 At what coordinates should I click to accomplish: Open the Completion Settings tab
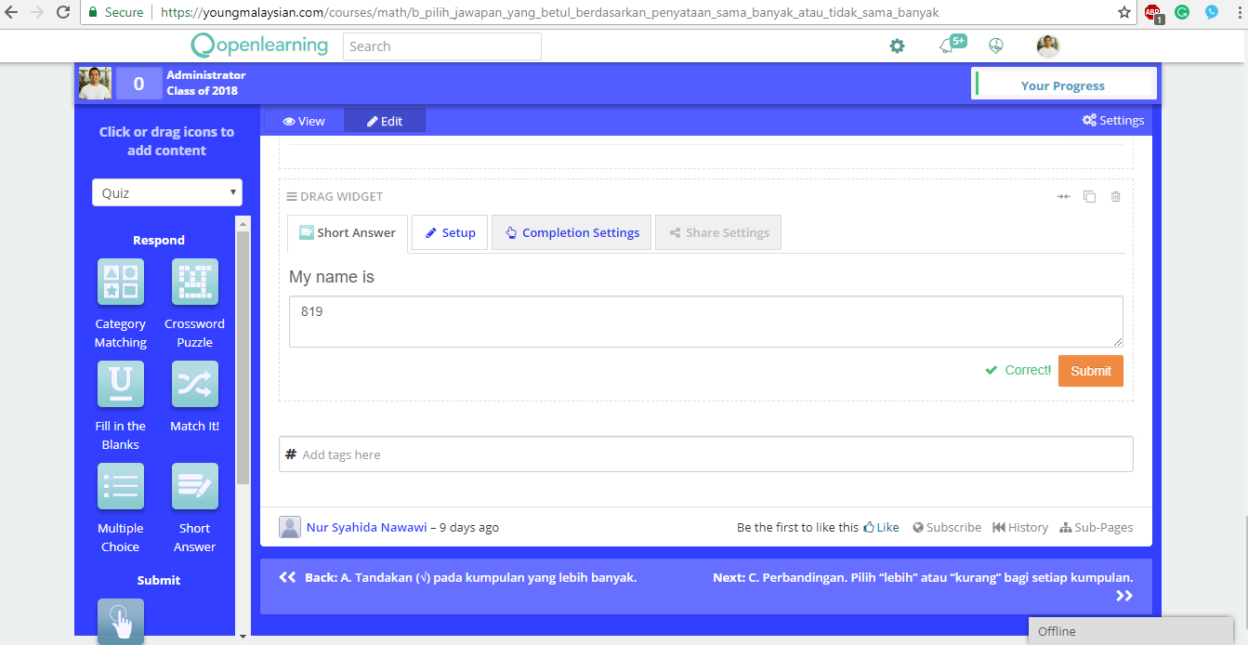pos(571,232)
